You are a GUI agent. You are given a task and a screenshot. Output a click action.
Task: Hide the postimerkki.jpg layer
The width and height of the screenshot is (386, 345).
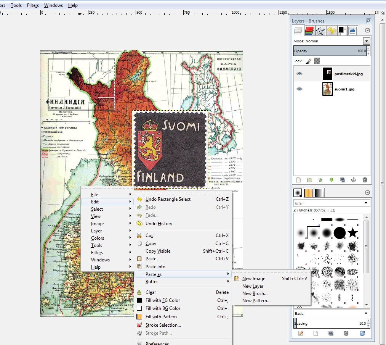[299, 74]
